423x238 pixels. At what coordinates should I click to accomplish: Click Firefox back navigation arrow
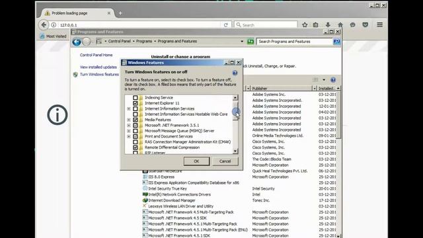(x=44, y=25)
